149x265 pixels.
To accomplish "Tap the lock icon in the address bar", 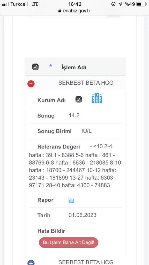I will click(x=59, y=11).
